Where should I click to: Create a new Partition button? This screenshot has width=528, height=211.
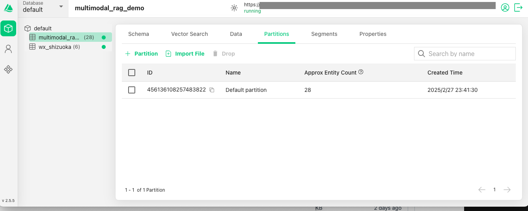[x=141, y=54]
